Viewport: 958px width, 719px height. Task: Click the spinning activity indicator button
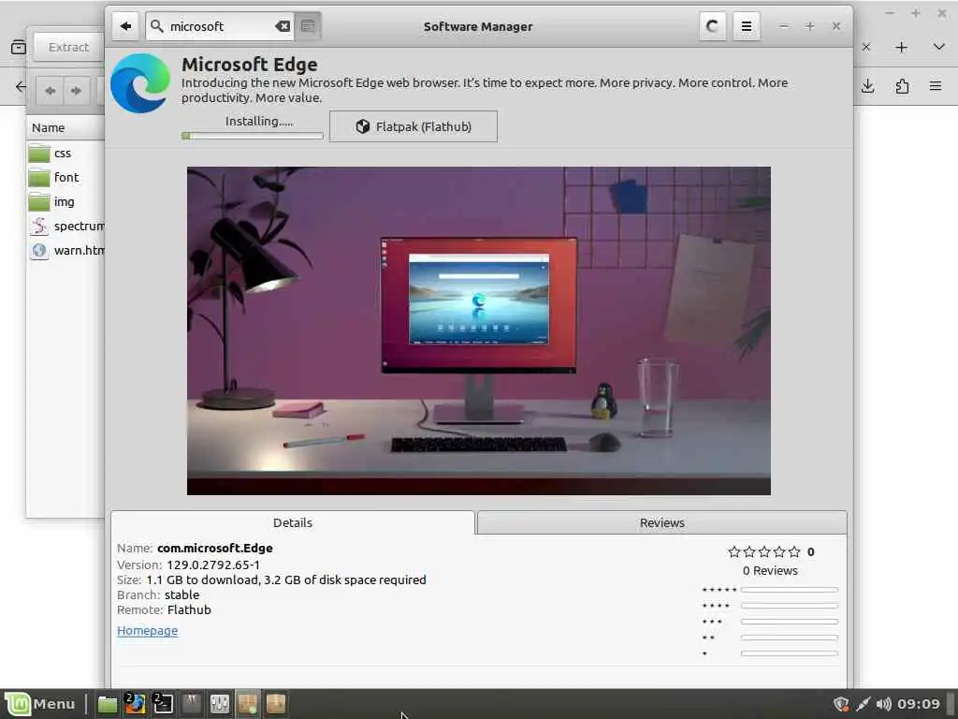coord(712,26)
